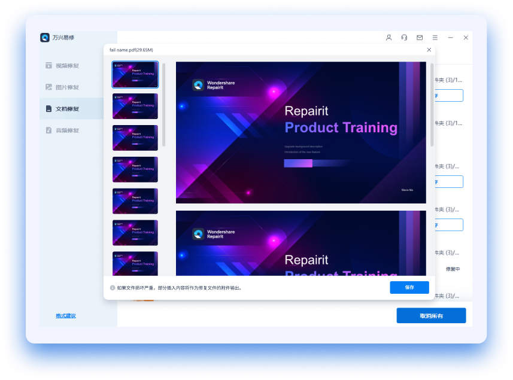Click the 保存 button

click(409, 287)
